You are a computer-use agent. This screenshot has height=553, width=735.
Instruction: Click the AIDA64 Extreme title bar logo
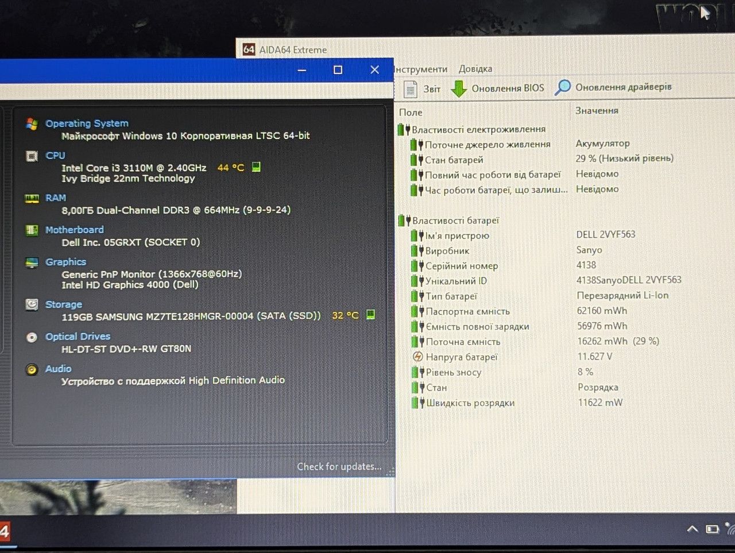(249, 49)
